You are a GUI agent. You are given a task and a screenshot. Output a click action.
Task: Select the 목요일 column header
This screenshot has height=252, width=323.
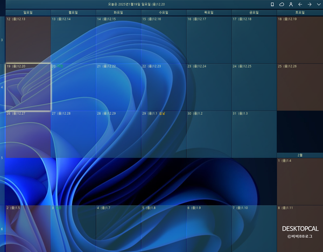click(x=209, y=12)
